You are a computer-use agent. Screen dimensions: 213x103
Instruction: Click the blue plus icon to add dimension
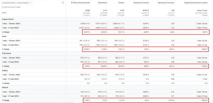[63, 3]
